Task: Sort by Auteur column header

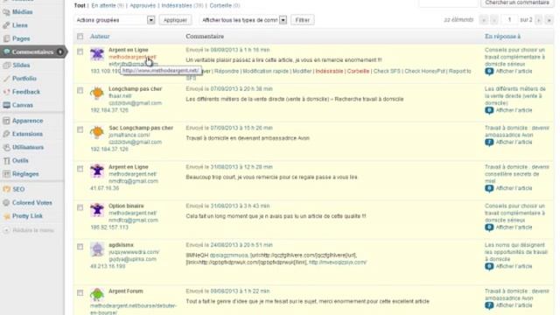Action: coord(100,37)
